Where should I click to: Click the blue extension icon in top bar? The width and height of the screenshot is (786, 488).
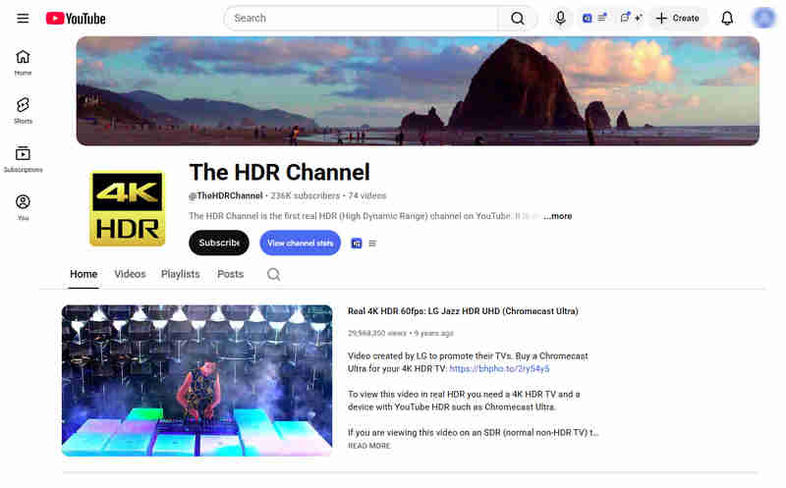(587, 19)
